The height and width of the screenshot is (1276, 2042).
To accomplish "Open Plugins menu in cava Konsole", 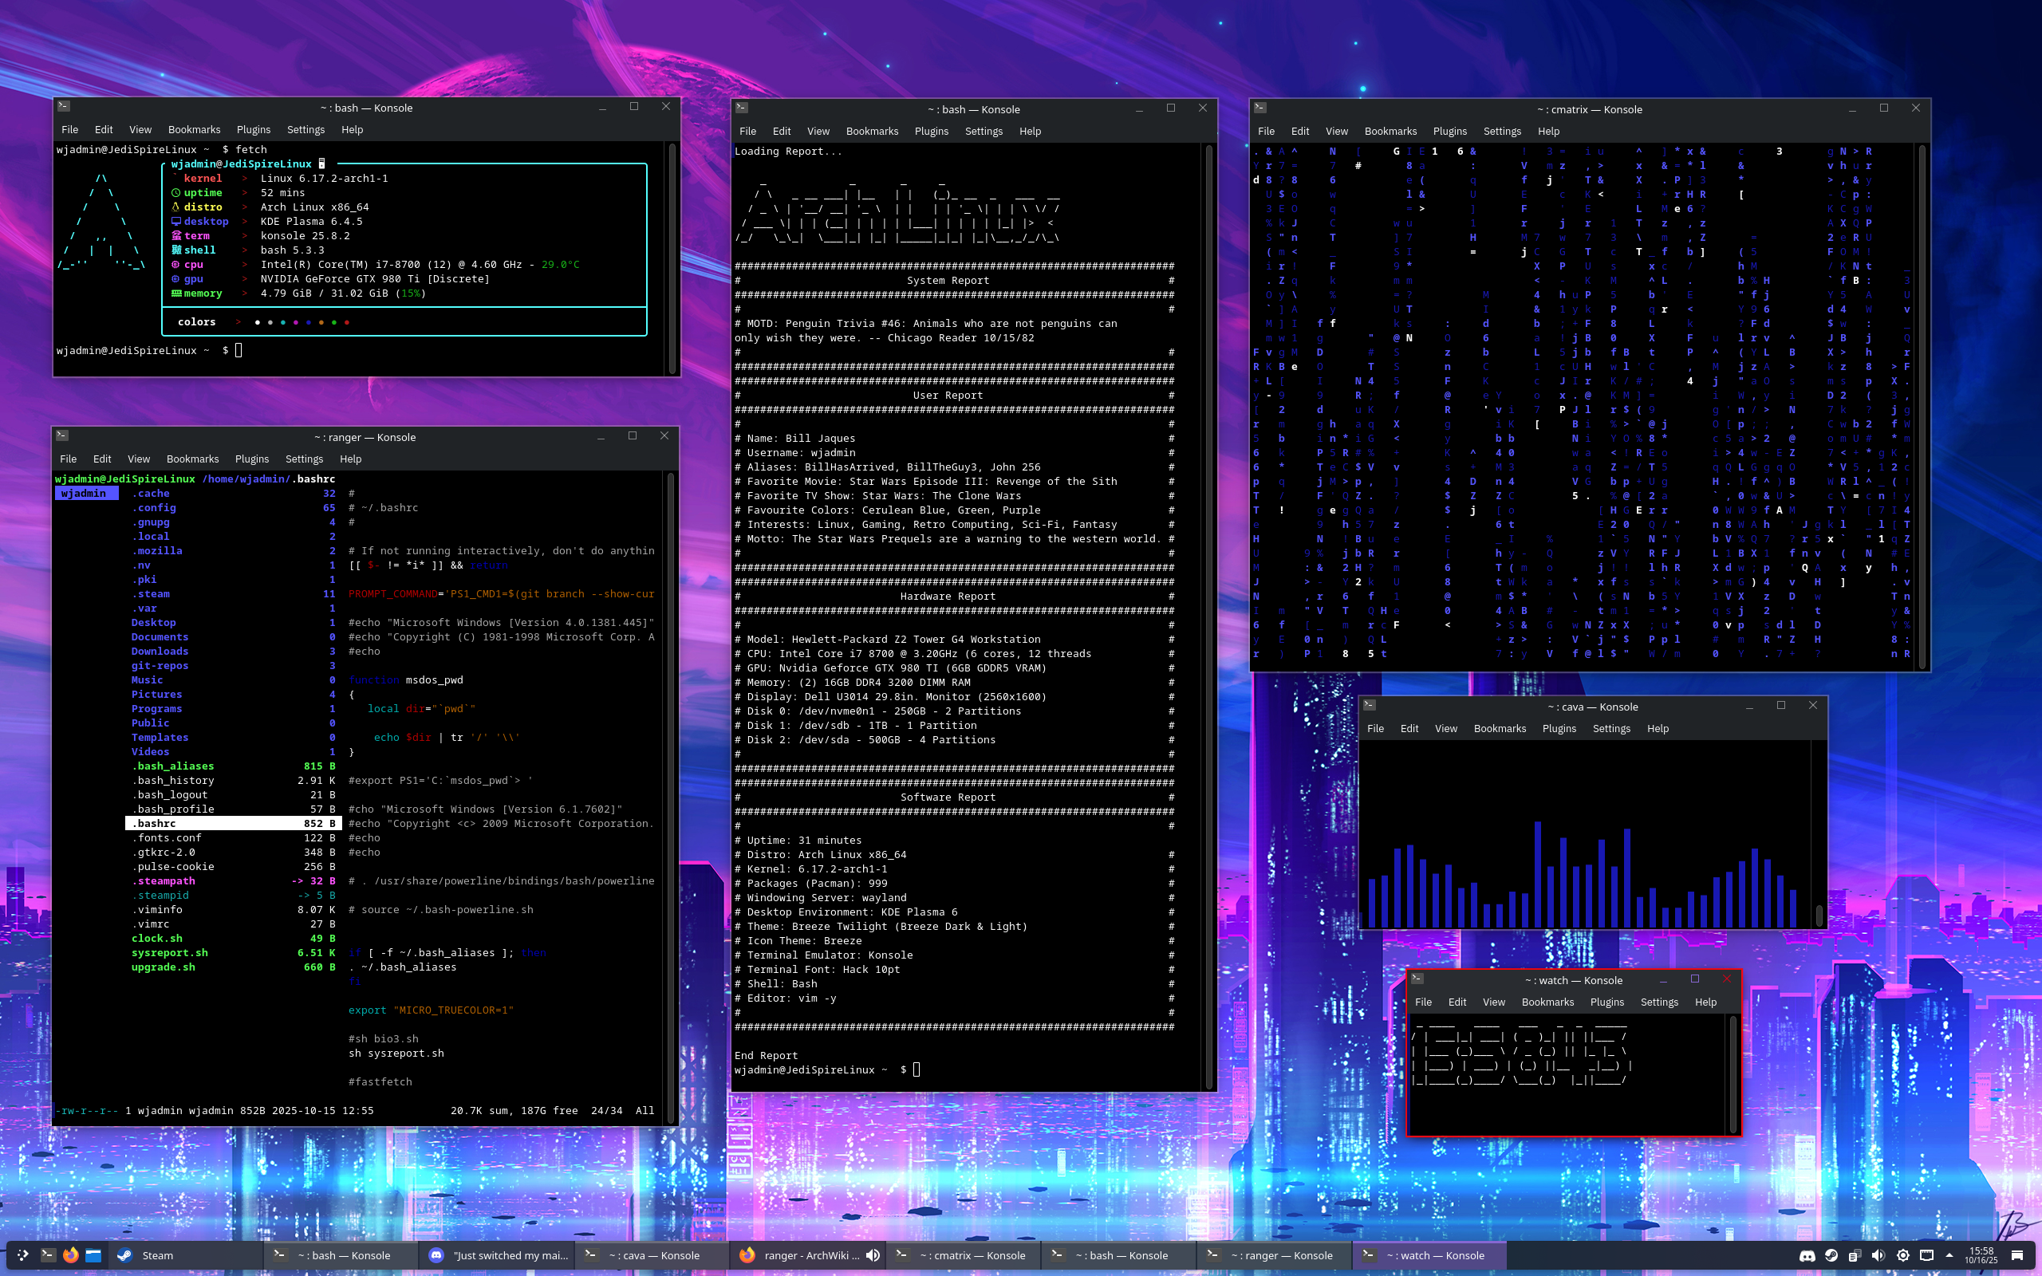I will (x=1559, y=728).
